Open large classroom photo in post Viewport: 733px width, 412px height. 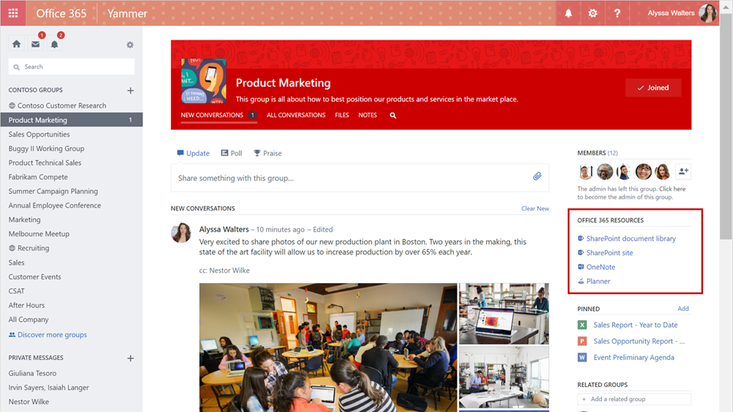(328, 347)
